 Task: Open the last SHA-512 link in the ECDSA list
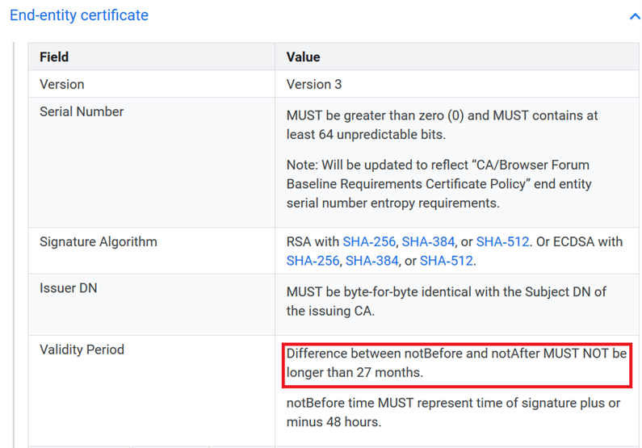pos(446,260)
